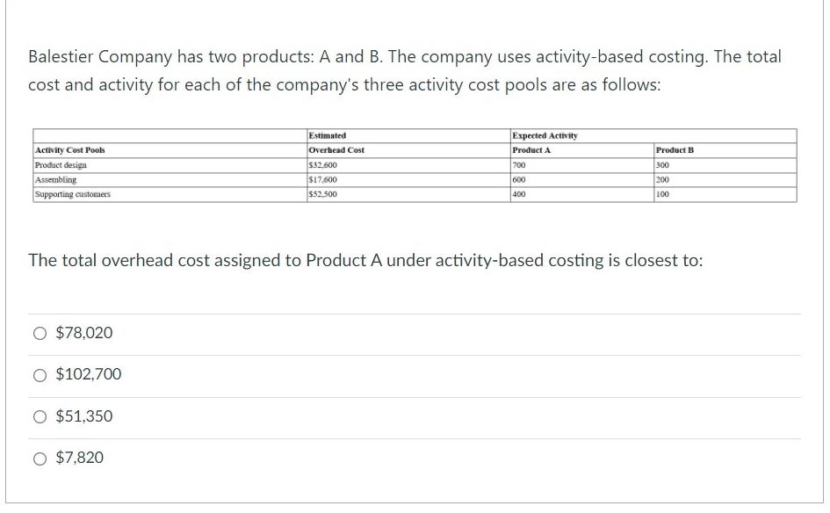This screenshot has width=830, height=513.
Task: Click the Product A column header
Action: (582, 150)
